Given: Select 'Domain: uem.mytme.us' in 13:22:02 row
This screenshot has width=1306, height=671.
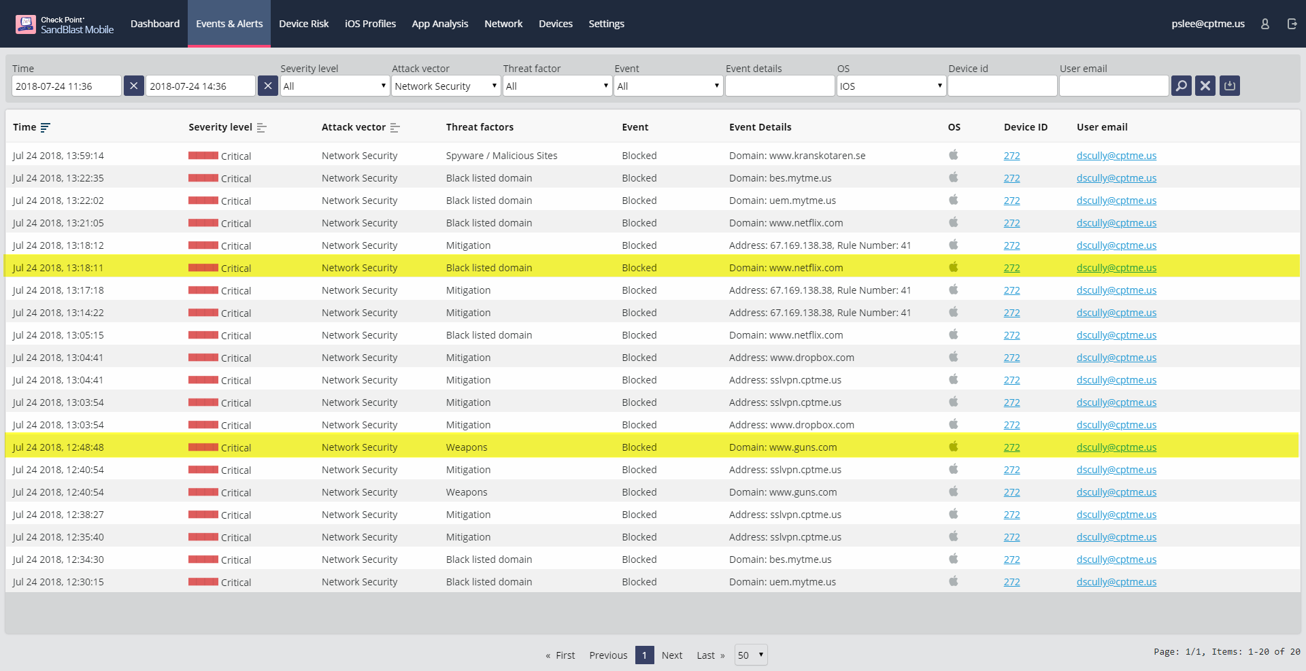Looking at the screenshot, I should (782, 201).
